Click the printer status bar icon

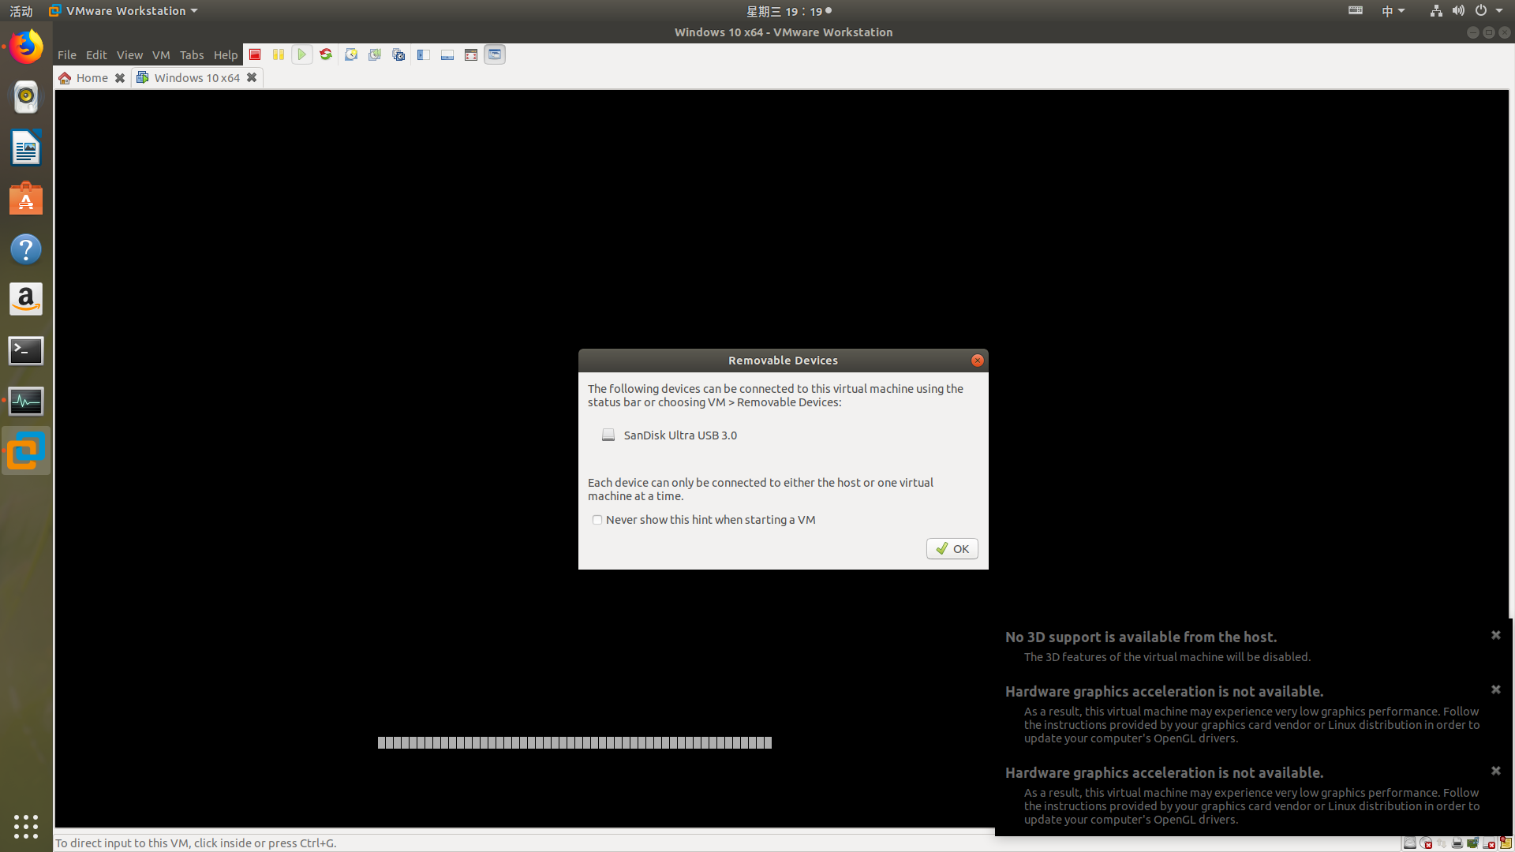coord(1457,843)
